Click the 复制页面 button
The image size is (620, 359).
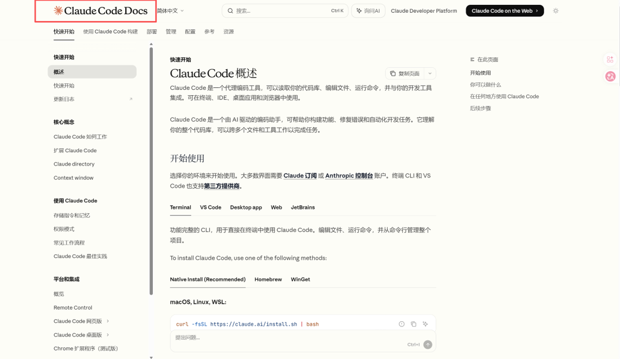(405, 73)
